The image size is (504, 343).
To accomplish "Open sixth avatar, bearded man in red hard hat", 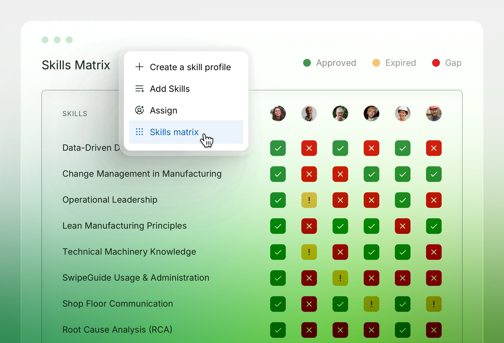I will click(x=434, y=113).
